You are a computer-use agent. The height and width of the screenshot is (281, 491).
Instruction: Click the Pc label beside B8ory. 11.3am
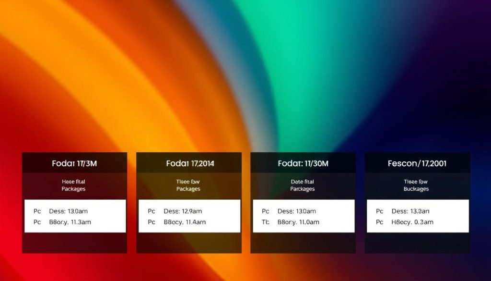[x=37, y=222]
